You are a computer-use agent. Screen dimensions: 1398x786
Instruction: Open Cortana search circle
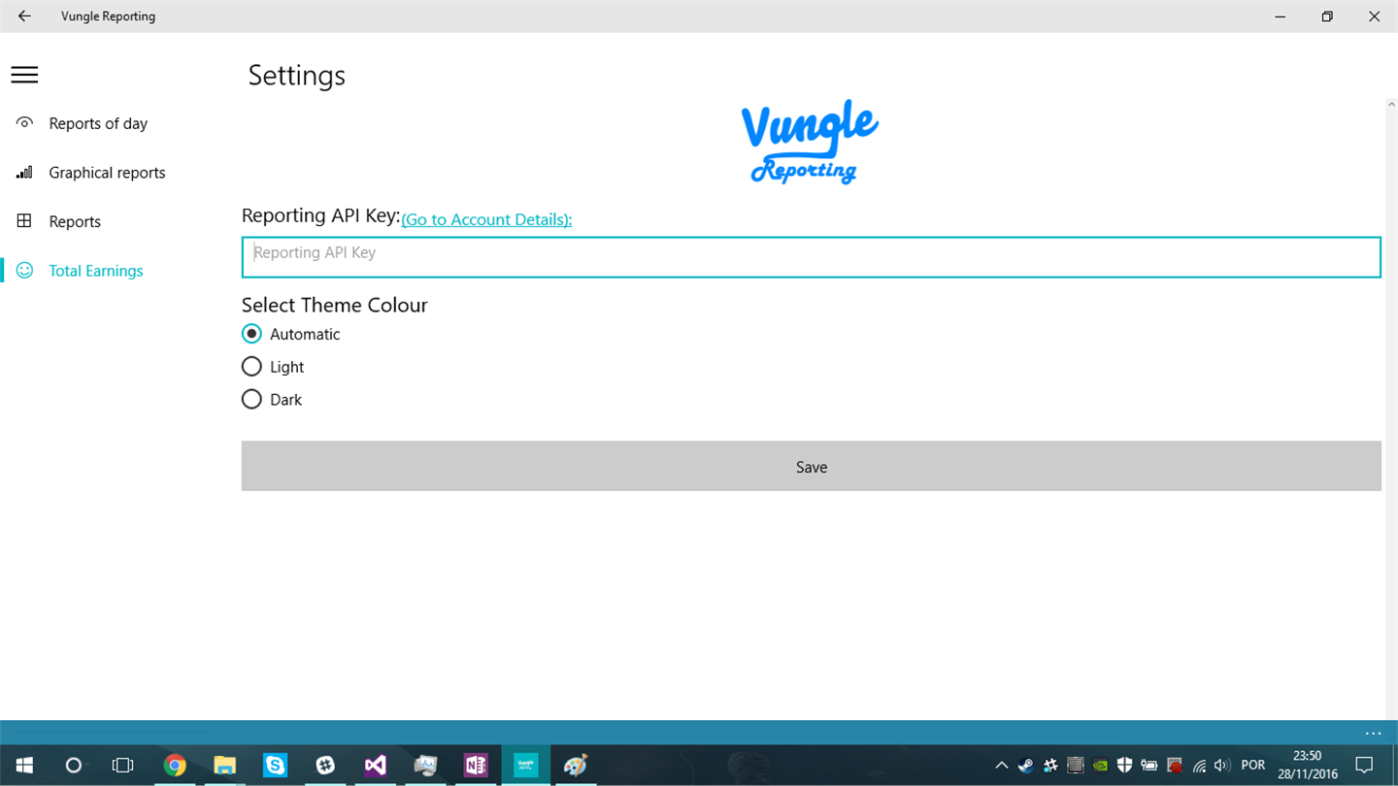73,766
